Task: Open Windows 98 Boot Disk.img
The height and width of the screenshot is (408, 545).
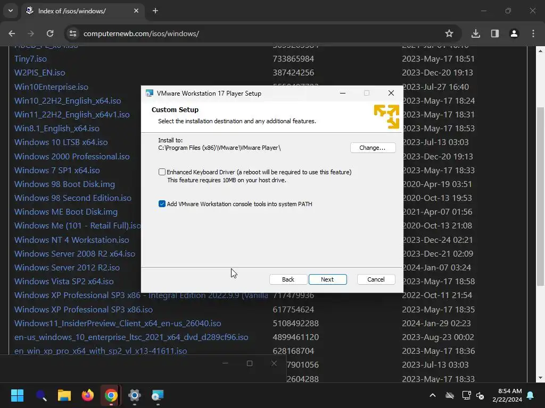Action: tap(64, 184)
